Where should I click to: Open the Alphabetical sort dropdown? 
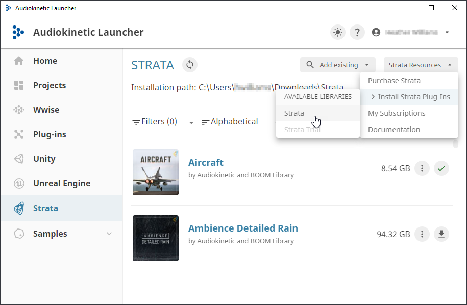[235, 122]
